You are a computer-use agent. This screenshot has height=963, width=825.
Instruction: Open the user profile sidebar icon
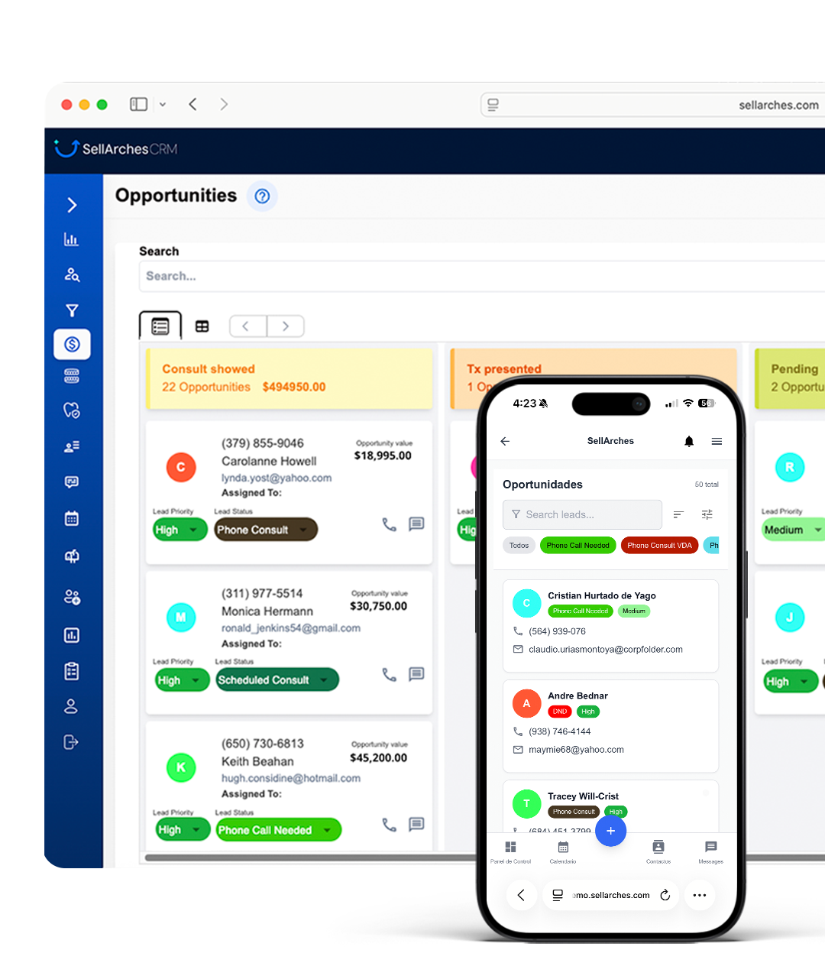coord(71,706)
